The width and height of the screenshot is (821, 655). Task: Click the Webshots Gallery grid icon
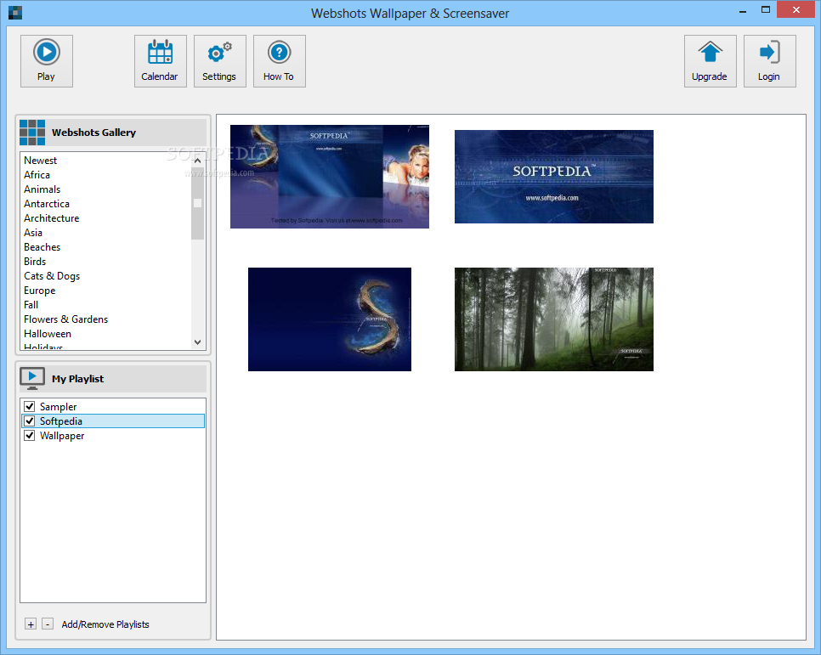pos(32,133)
